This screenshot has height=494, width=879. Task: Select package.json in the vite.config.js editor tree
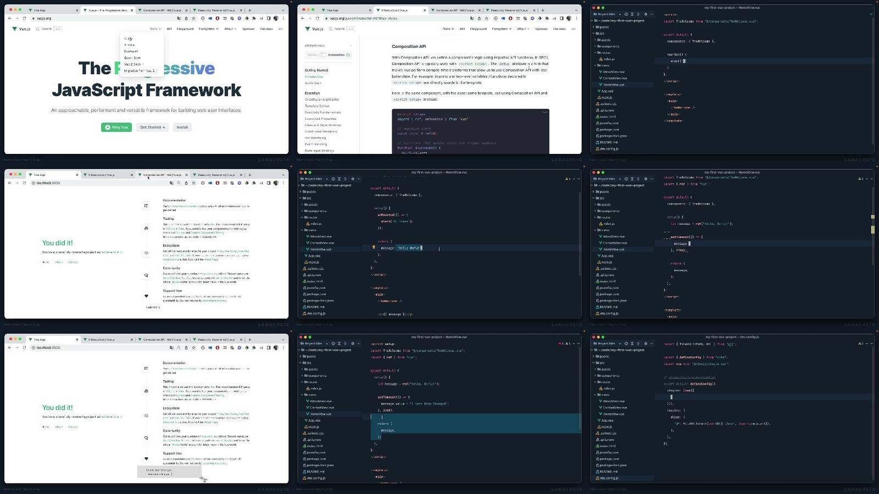607,459
